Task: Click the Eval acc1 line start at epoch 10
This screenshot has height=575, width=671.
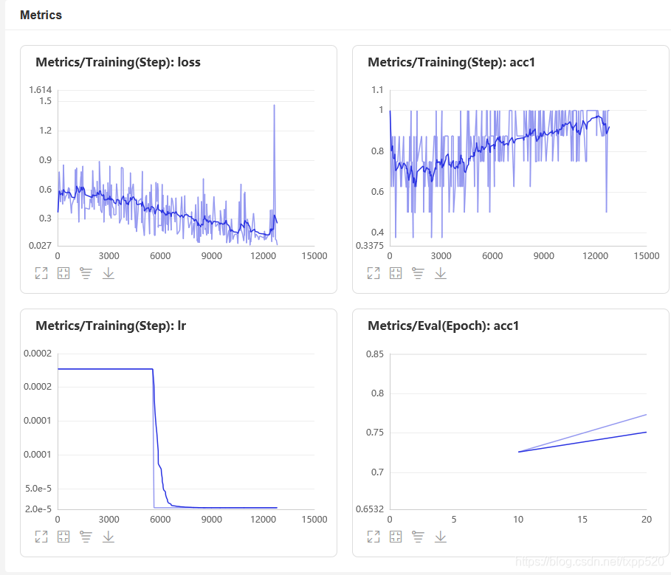Action: [519, 452]
